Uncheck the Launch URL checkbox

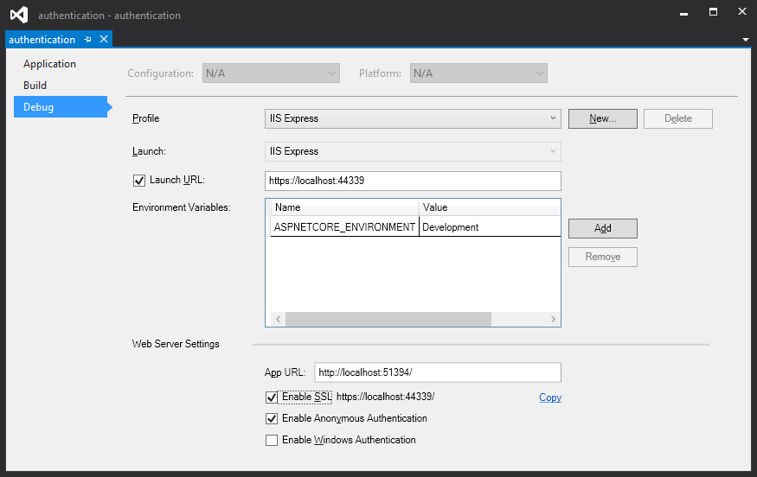tap(139, 181)
